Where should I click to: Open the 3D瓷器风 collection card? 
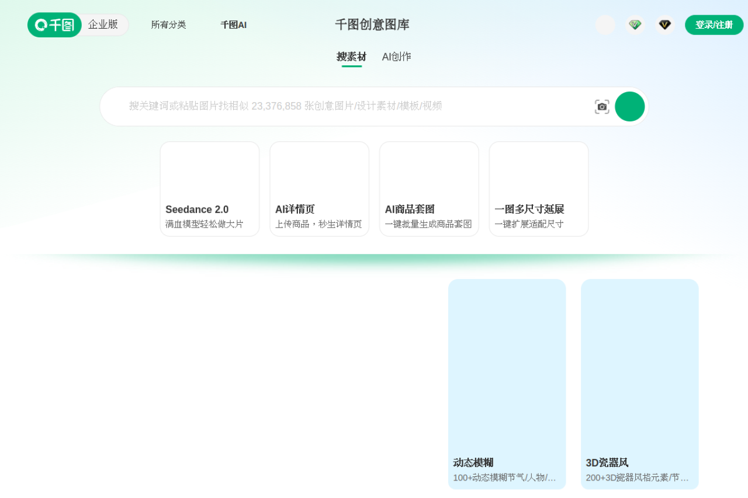click(x=639, y=384)
